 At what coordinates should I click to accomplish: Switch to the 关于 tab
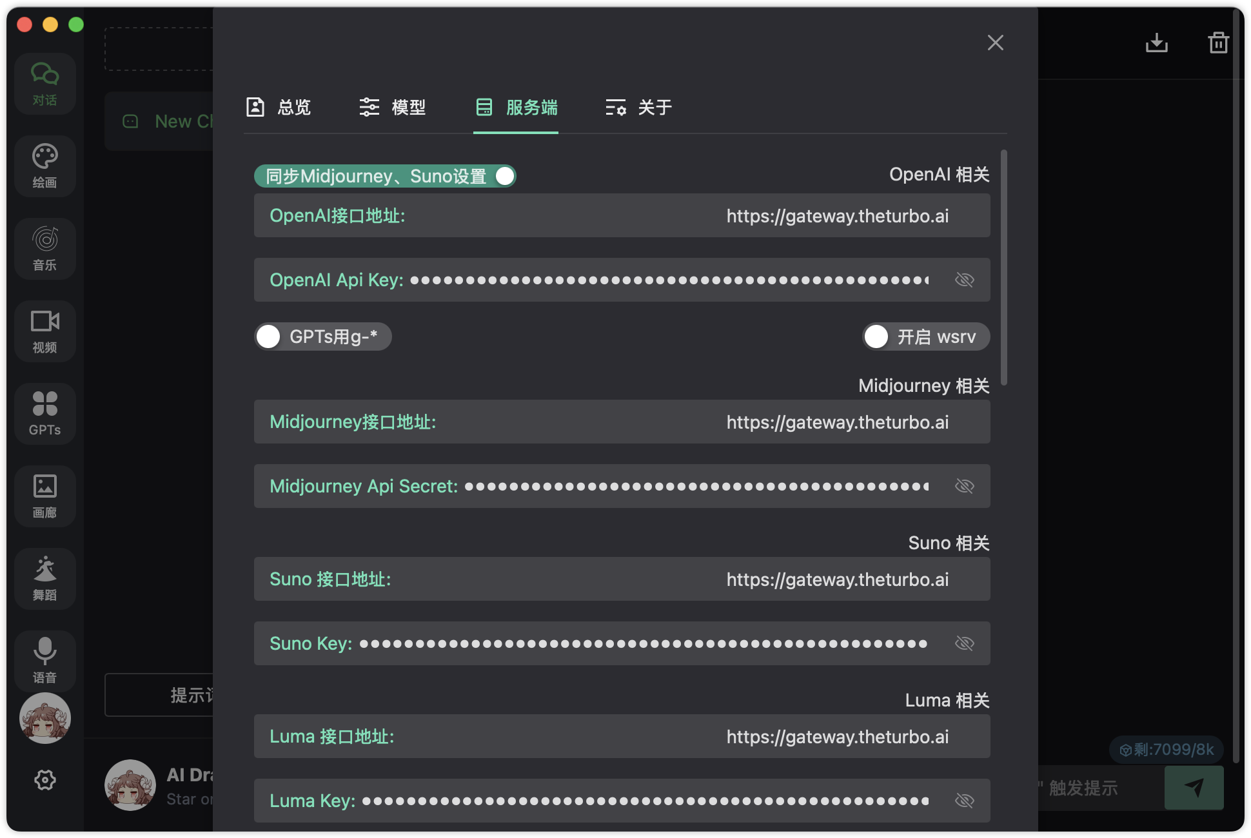[x=639, y=107]
